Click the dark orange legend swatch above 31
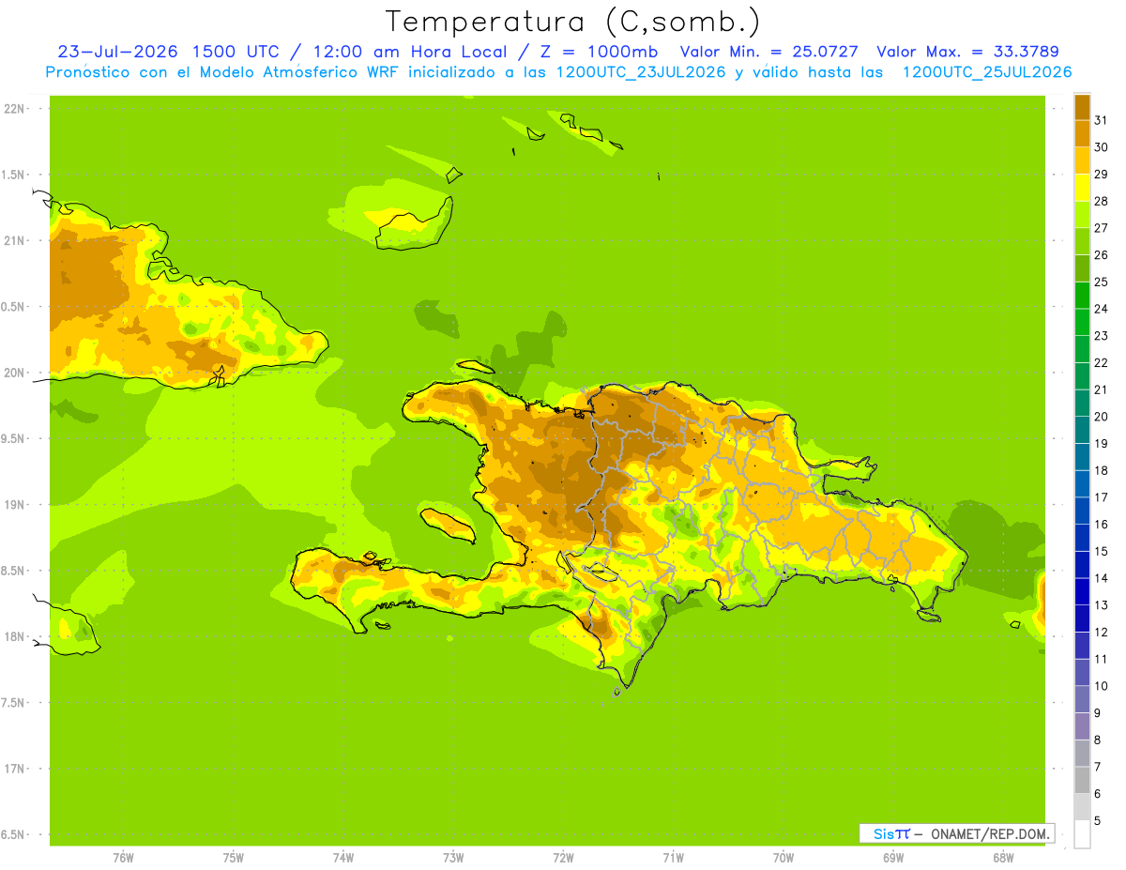This screenshot has height=870, width=1126. click(1082, 107)
